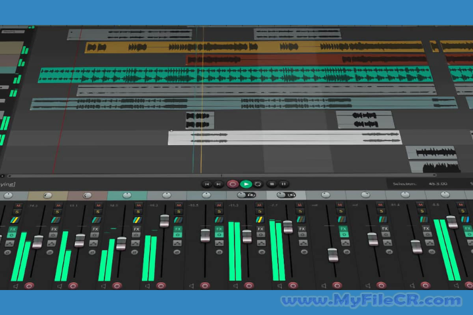Click the pan knob in teal header
The height and width of the screenshot is (315, 473).
127,196
